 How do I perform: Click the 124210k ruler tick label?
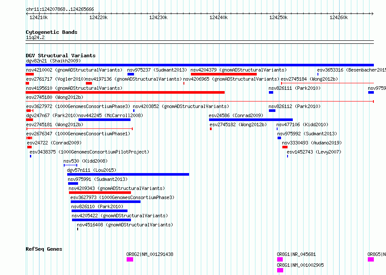pyautogui.click(x=39, y=17)
